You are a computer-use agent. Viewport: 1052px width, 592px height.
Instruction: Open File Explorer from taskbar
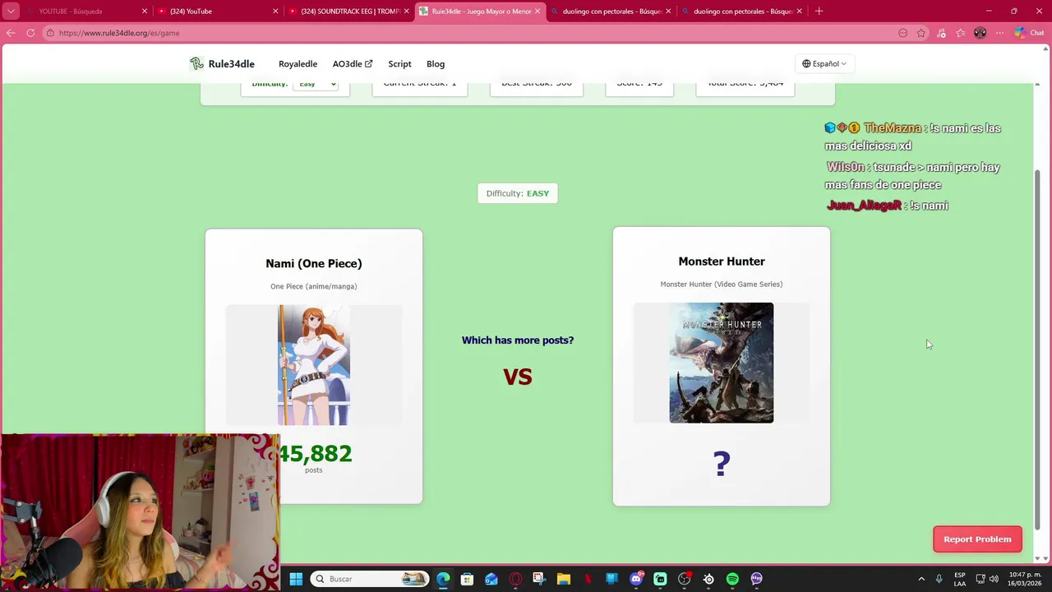tap(564, 579)
